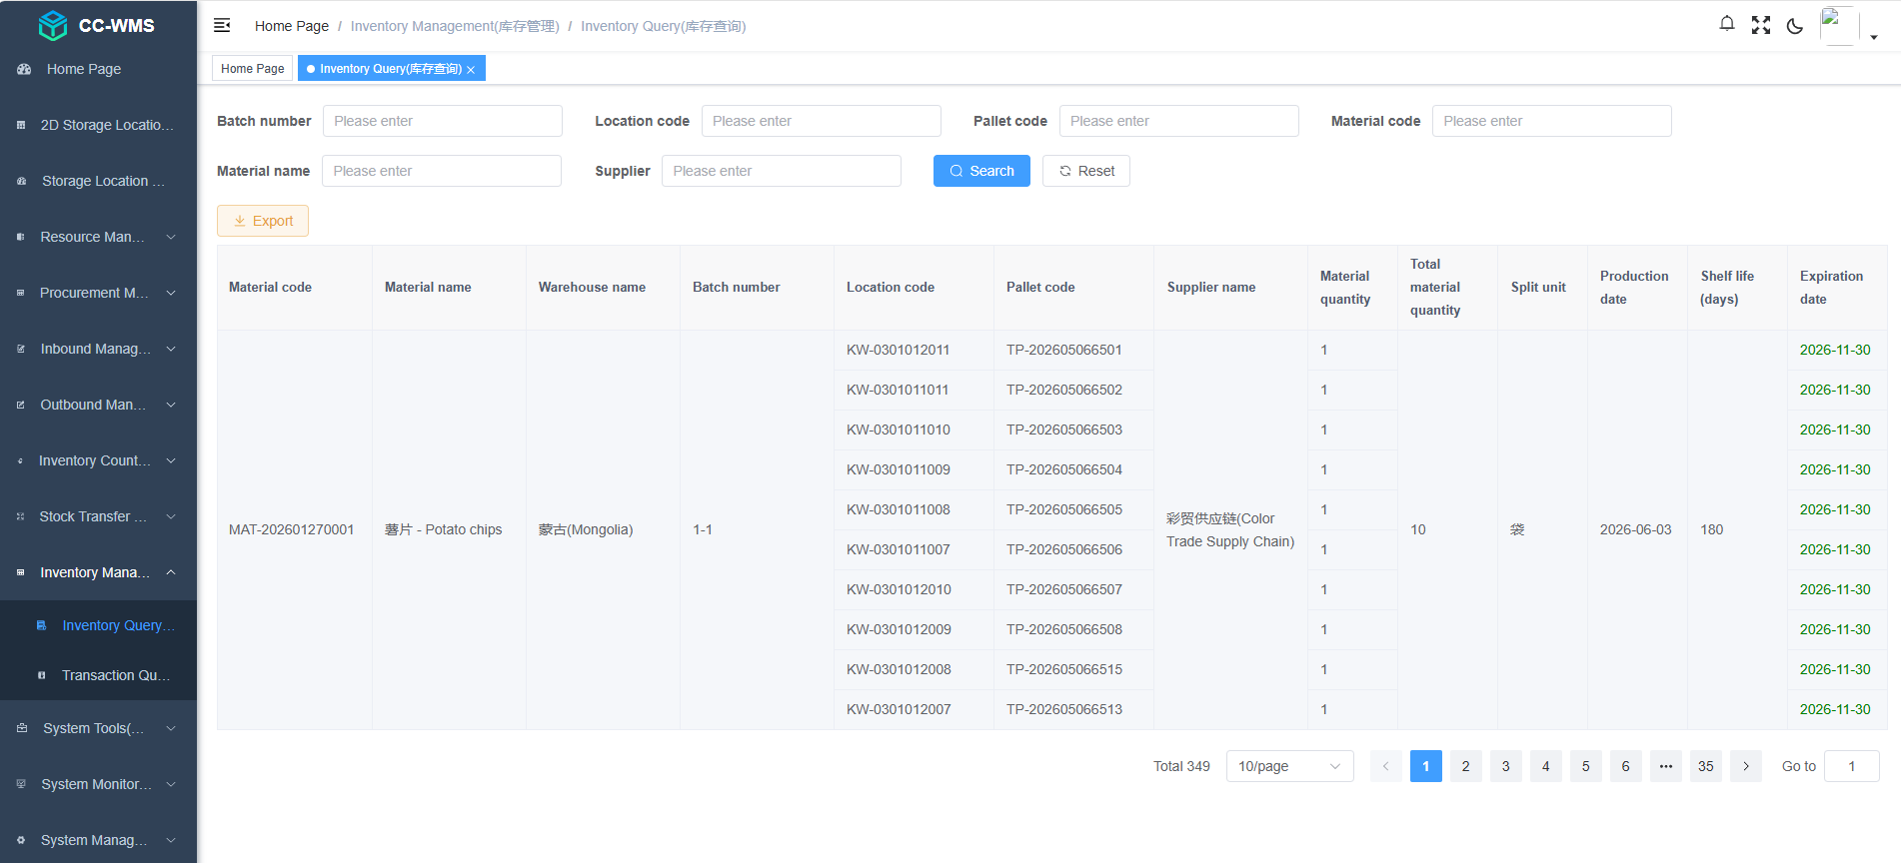The height and width of the screenshot is (863, 1901).
Task: Click the Inventory Count sidebar icon
Action: click(x=21, y=460)
